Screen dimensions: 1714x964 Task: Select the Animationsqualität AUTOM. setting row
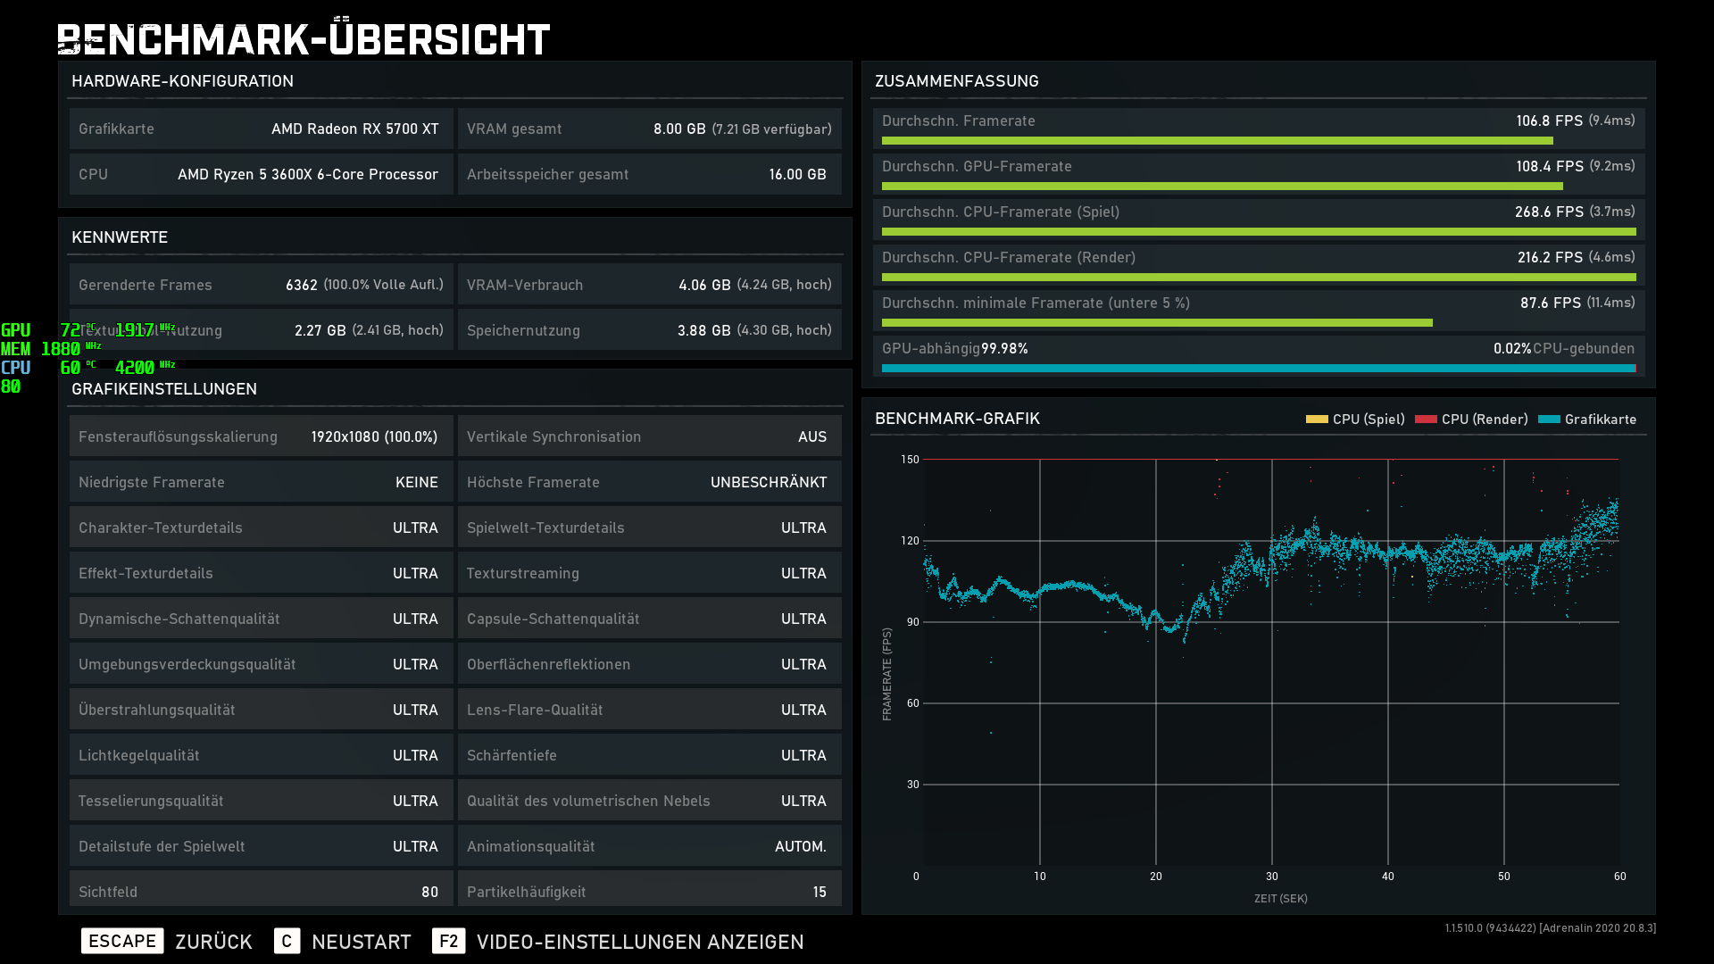point(649,846)
